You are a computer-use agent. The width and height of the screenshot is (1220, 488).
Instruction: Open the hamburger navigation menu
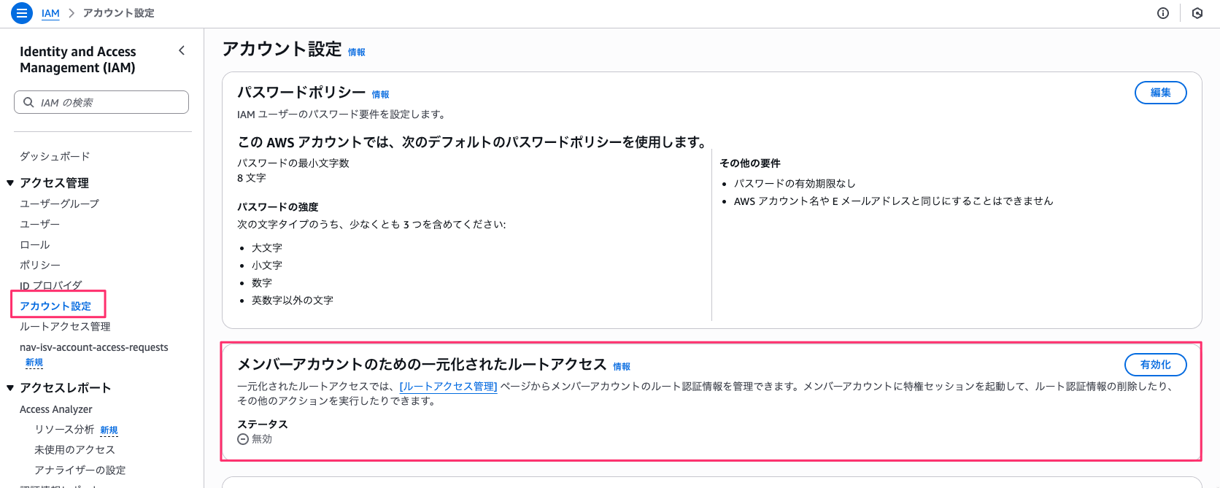(x=22, y=13)
